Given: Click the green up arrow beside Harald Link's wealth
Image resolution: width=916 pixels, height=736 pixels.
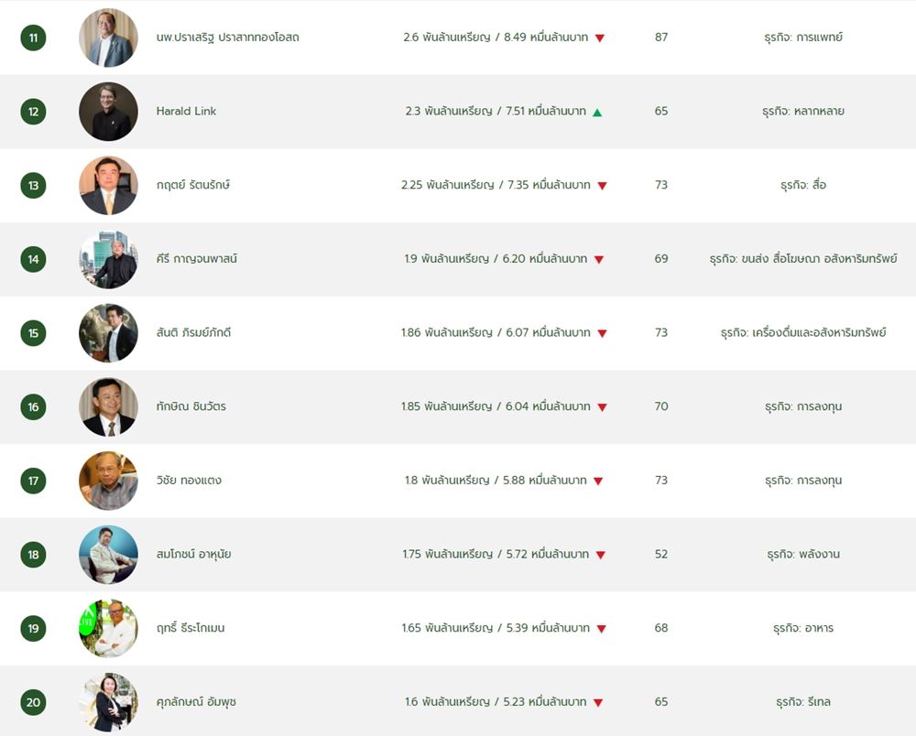Looking at the screenshot, I should (x=597, y=112).
